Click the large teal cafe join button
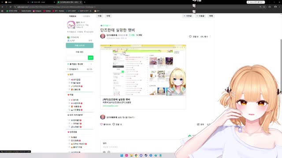282x158 pixels. [79, 46]
